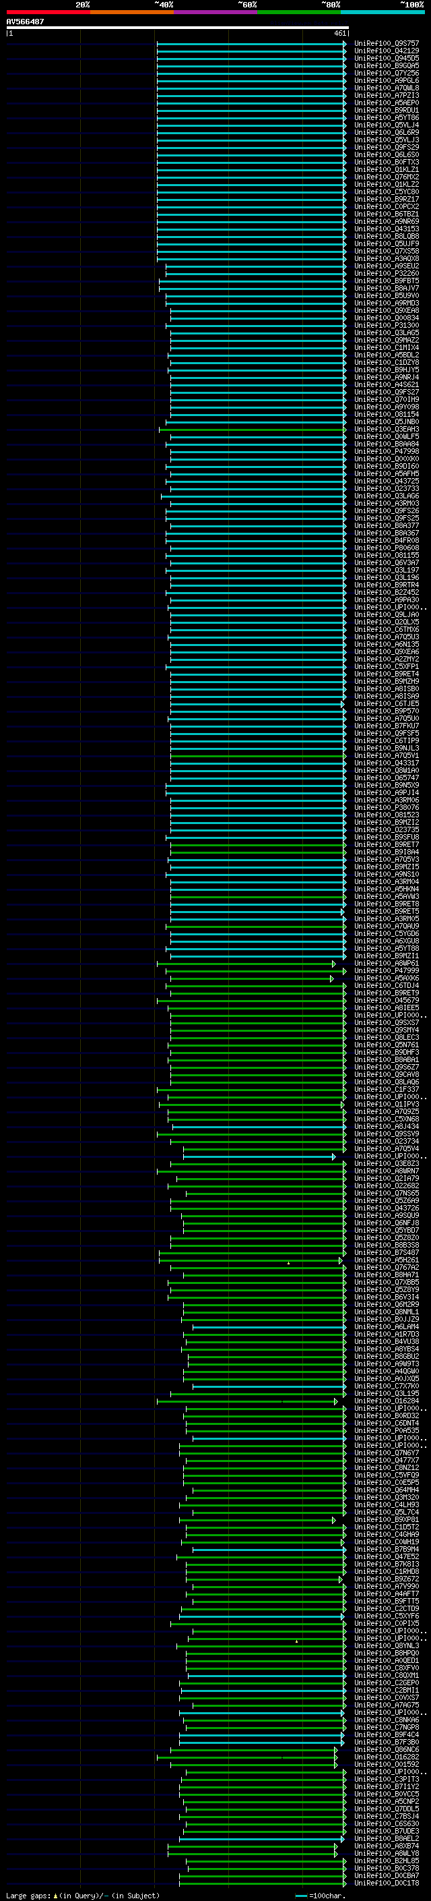The width and height of the screenshot is (431, 1901).
Task: Select hit UniRef100_Q3LAG5
Action: 387,332
